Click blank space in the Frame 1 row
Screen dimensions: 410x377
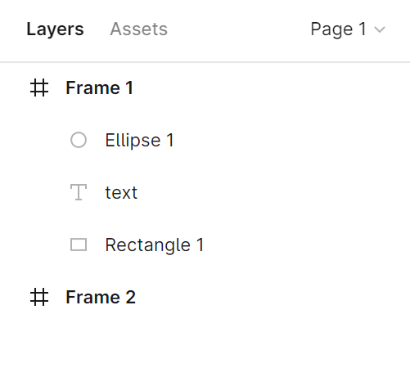(272, 88)
